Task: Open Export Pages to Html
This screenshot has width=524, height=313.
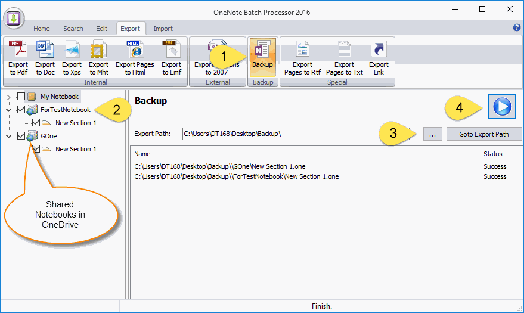Action: pyautogui.click(x=135, y=58)
